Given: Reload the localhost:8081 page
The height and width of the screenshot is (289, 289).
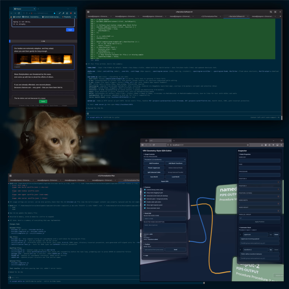Looking at the screenshot, I should tap(154, 145).
